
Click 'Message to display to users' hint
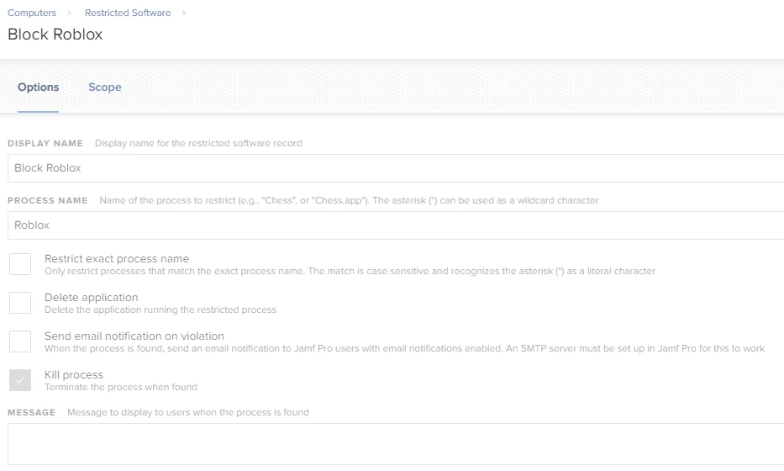188,412
